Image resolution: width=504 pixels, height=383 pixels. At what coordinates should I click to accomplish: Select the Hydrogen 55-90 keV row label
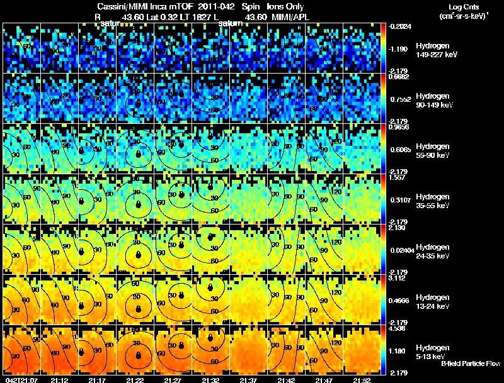(433, 151)
